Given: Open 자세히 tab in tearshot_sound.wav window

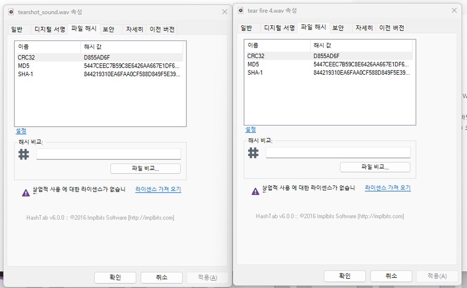Looking at the screenshot, I should [134, 29].
